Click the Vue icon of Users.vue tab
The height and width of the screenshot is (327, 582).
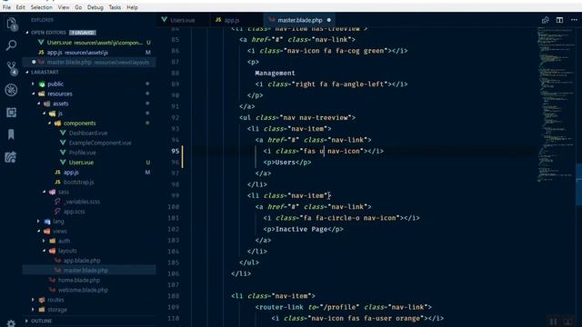pyautogui.click(x=165, y=20)
